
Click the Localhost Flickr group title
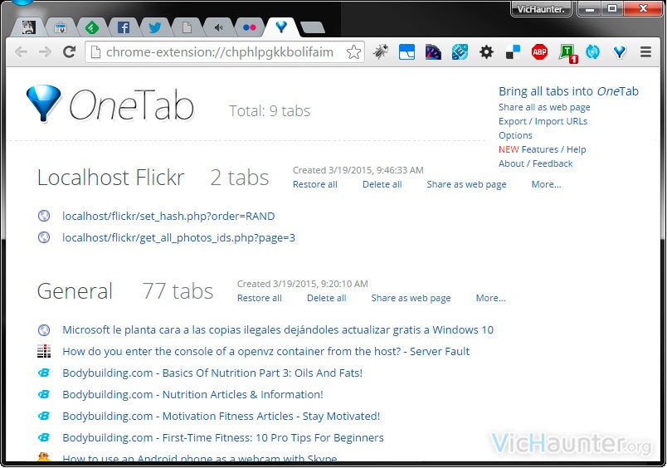[110, 178]
